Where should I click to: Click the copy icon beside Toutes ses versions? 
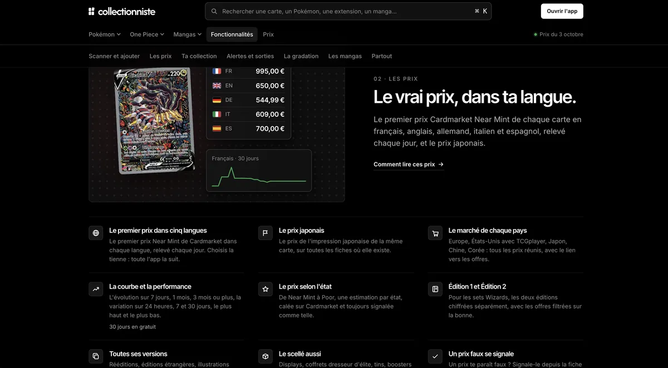(x=96, y=356)
